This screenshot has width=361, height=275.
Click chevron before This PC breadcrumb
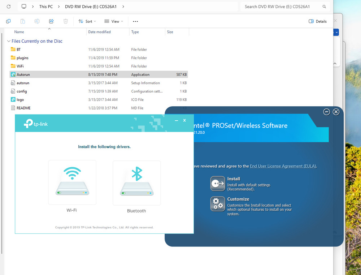click(x=33, y=7)
